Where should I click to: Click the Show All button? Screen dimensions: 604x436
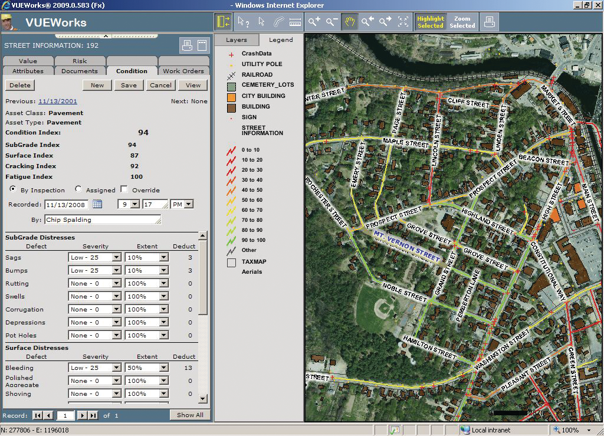click(x=189, y=415)
